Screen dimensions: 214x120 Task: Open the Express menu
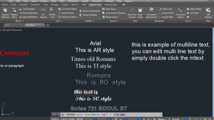(128, 1)
